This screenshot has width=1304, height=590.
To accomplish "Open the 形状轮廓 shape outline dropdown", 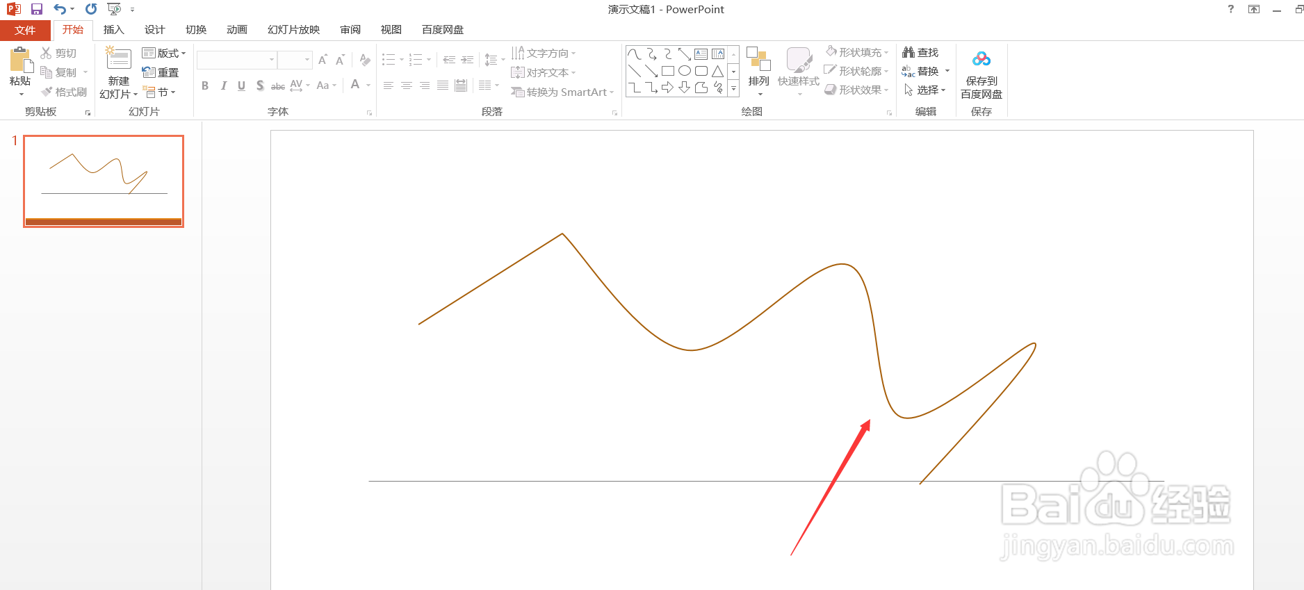I will [x=857, y=71].
